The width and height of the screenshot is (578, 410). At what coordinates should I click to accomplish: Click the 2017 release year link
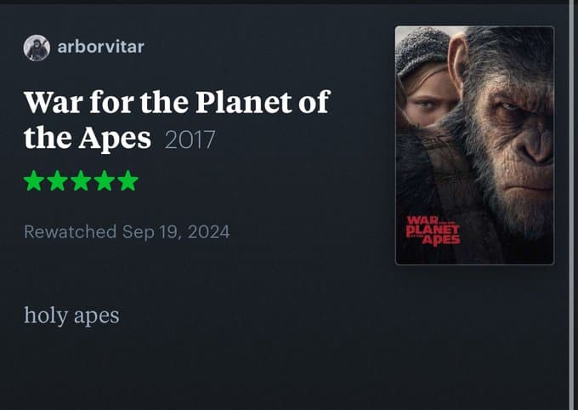(x=190, y=139)
